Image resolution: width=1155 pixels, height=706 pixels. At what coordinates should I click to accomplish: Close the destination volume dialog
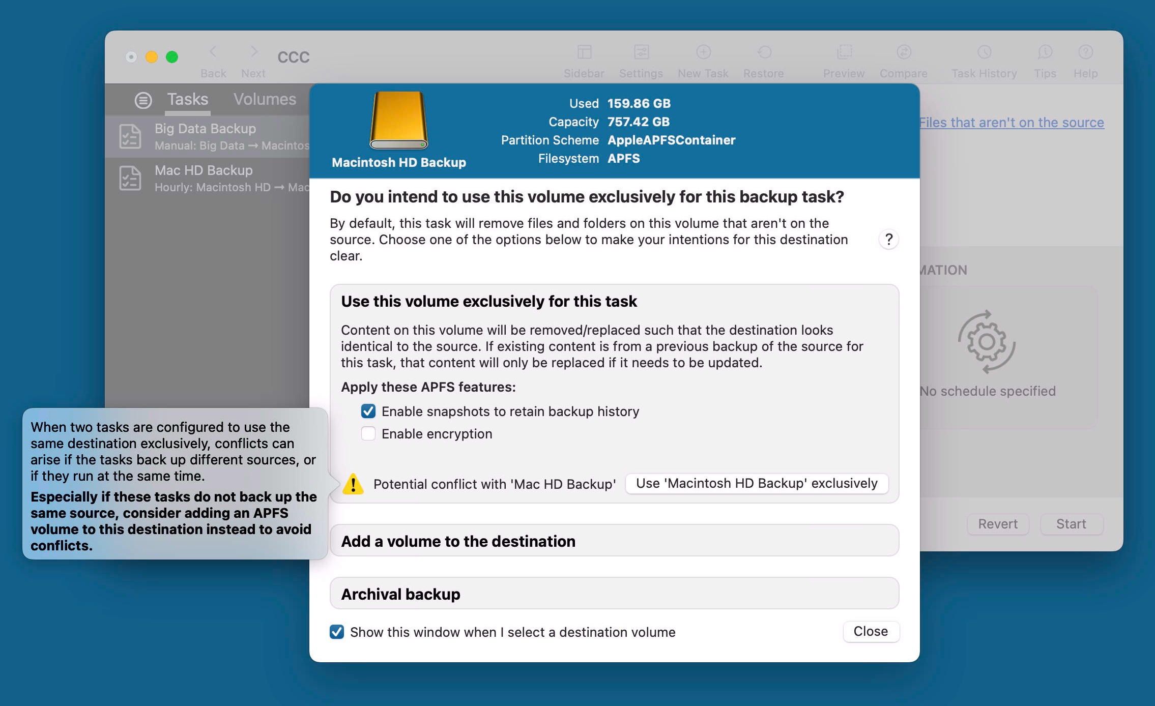click(x=871, y=631)
